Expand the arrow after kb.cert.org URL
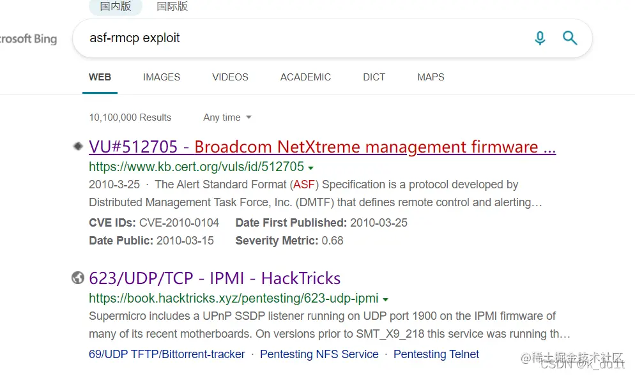Screen dimensions: 635x376 coord(310,167)
